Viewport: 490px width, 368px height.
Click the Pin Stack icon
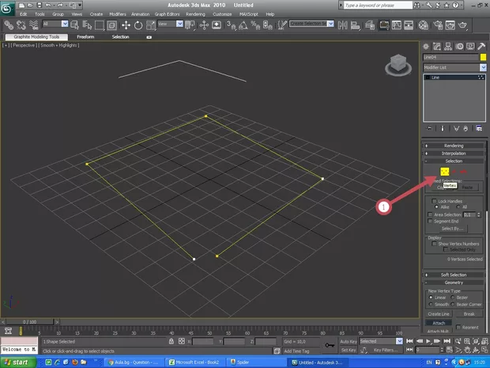point(430,127)
